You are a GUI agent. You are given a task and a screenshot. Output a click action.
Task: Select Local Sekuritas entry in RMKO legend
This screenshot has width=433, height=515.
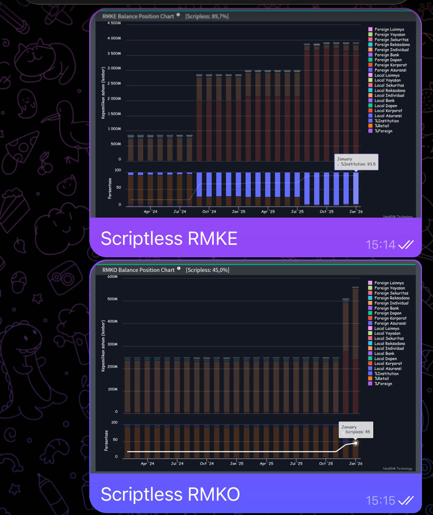pyautogui.click(x=386, y=339)
